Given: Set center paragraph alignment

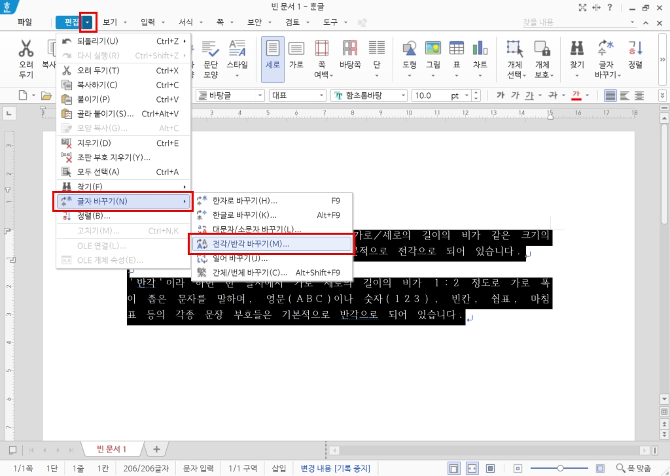Looking at the screenshot, I should (x=639, y=95).
